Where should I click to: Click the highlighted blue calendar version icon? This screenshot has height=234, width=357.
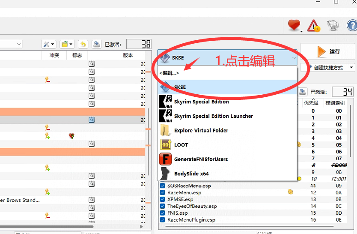tap(92, 120)
